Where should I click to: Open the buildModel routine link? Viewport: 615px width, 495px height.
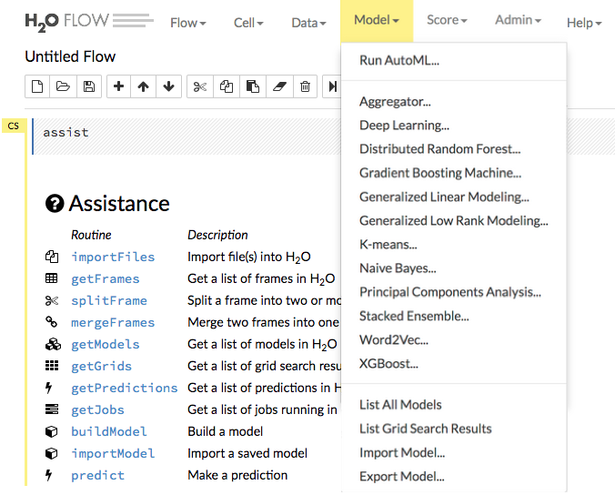click(x=109, y=431)
